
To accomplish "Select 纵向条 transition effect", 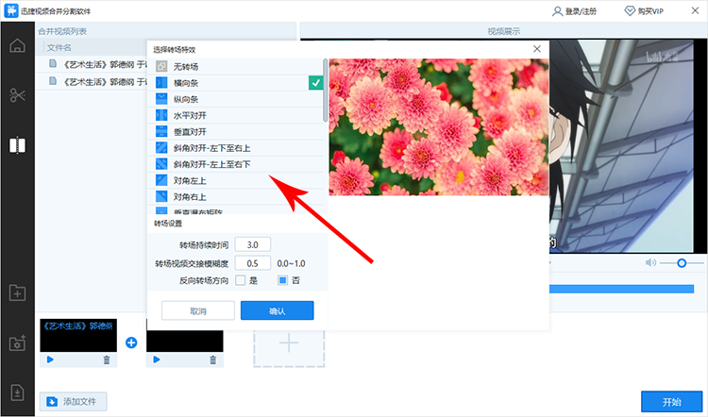I will click(236, 99).
